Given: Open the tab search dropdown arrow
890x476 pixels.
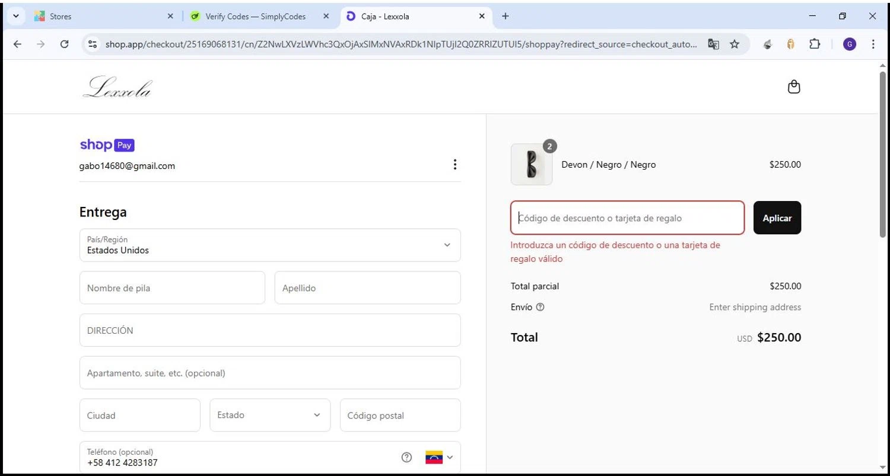Looking at the screenshot, I should pyautogui.click(x=16, y=16).
